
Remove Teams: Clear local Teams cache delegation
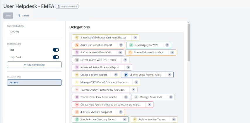pyautogui.click(x=126, y=97)
